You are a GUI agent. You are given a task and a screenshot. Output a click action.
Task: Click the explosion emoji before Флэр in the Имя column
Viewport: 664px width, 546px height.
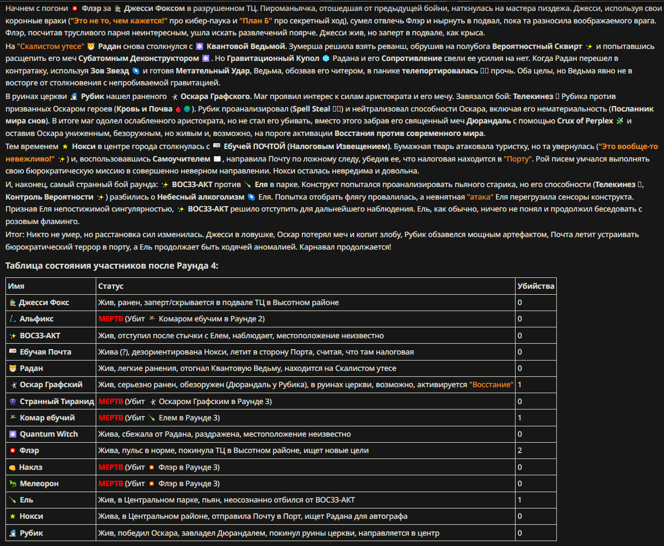point(12,450)
